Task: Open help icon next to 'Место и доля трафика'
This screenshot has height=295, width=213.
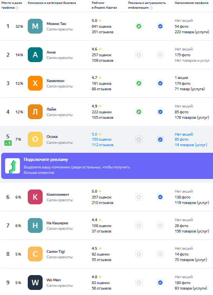Action: pos(17,8)
